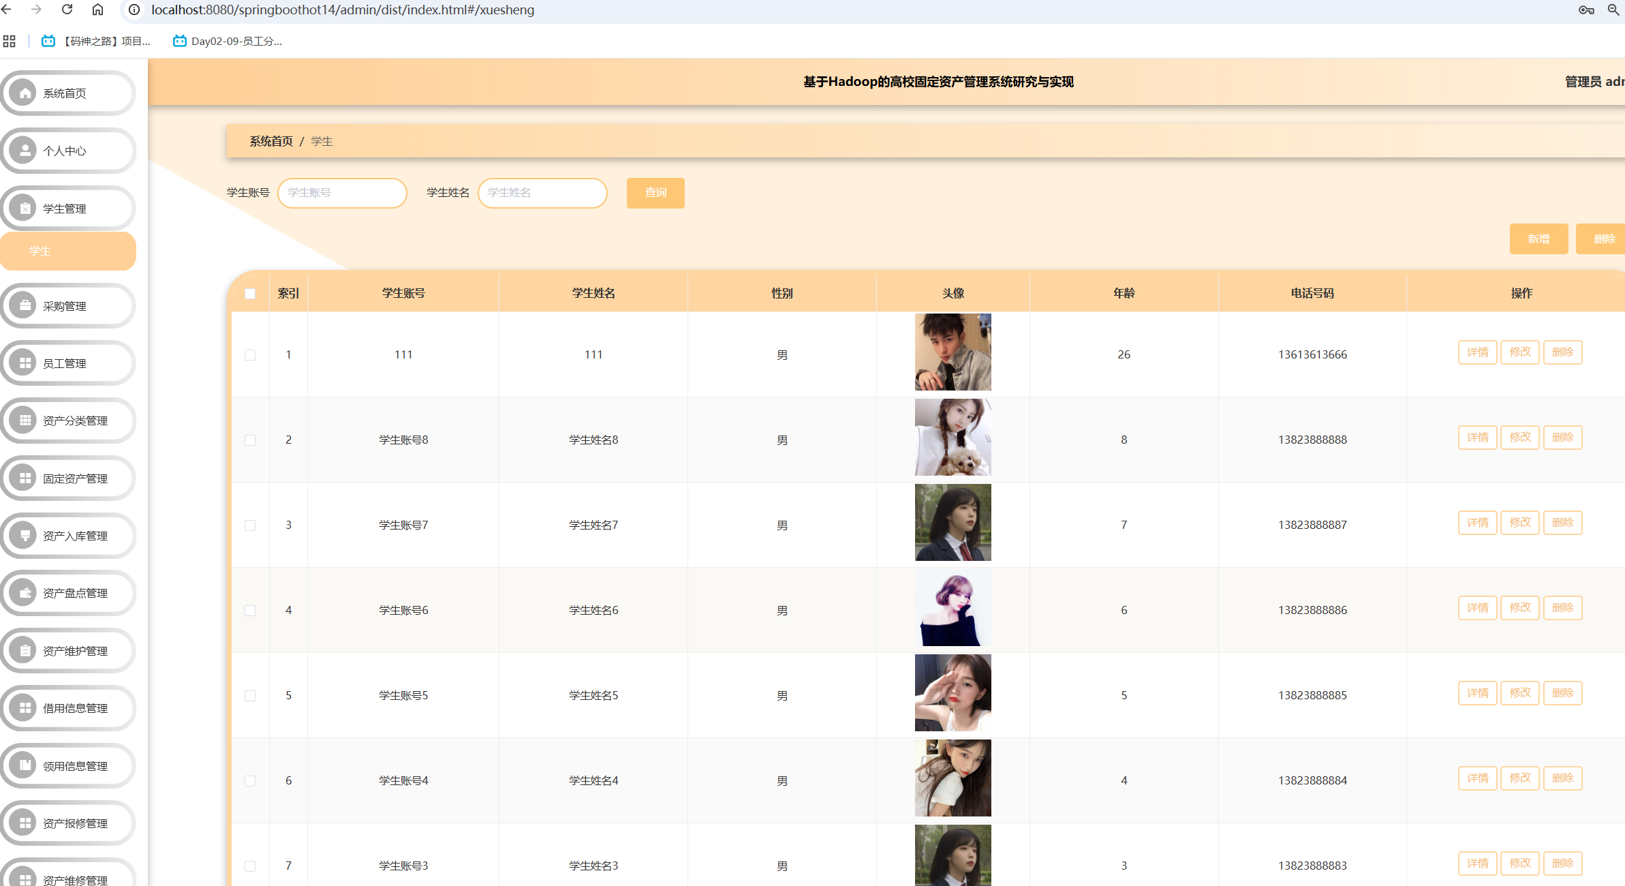
Task: Check the row for 学生账号4
Action: [x=250, y=781]
